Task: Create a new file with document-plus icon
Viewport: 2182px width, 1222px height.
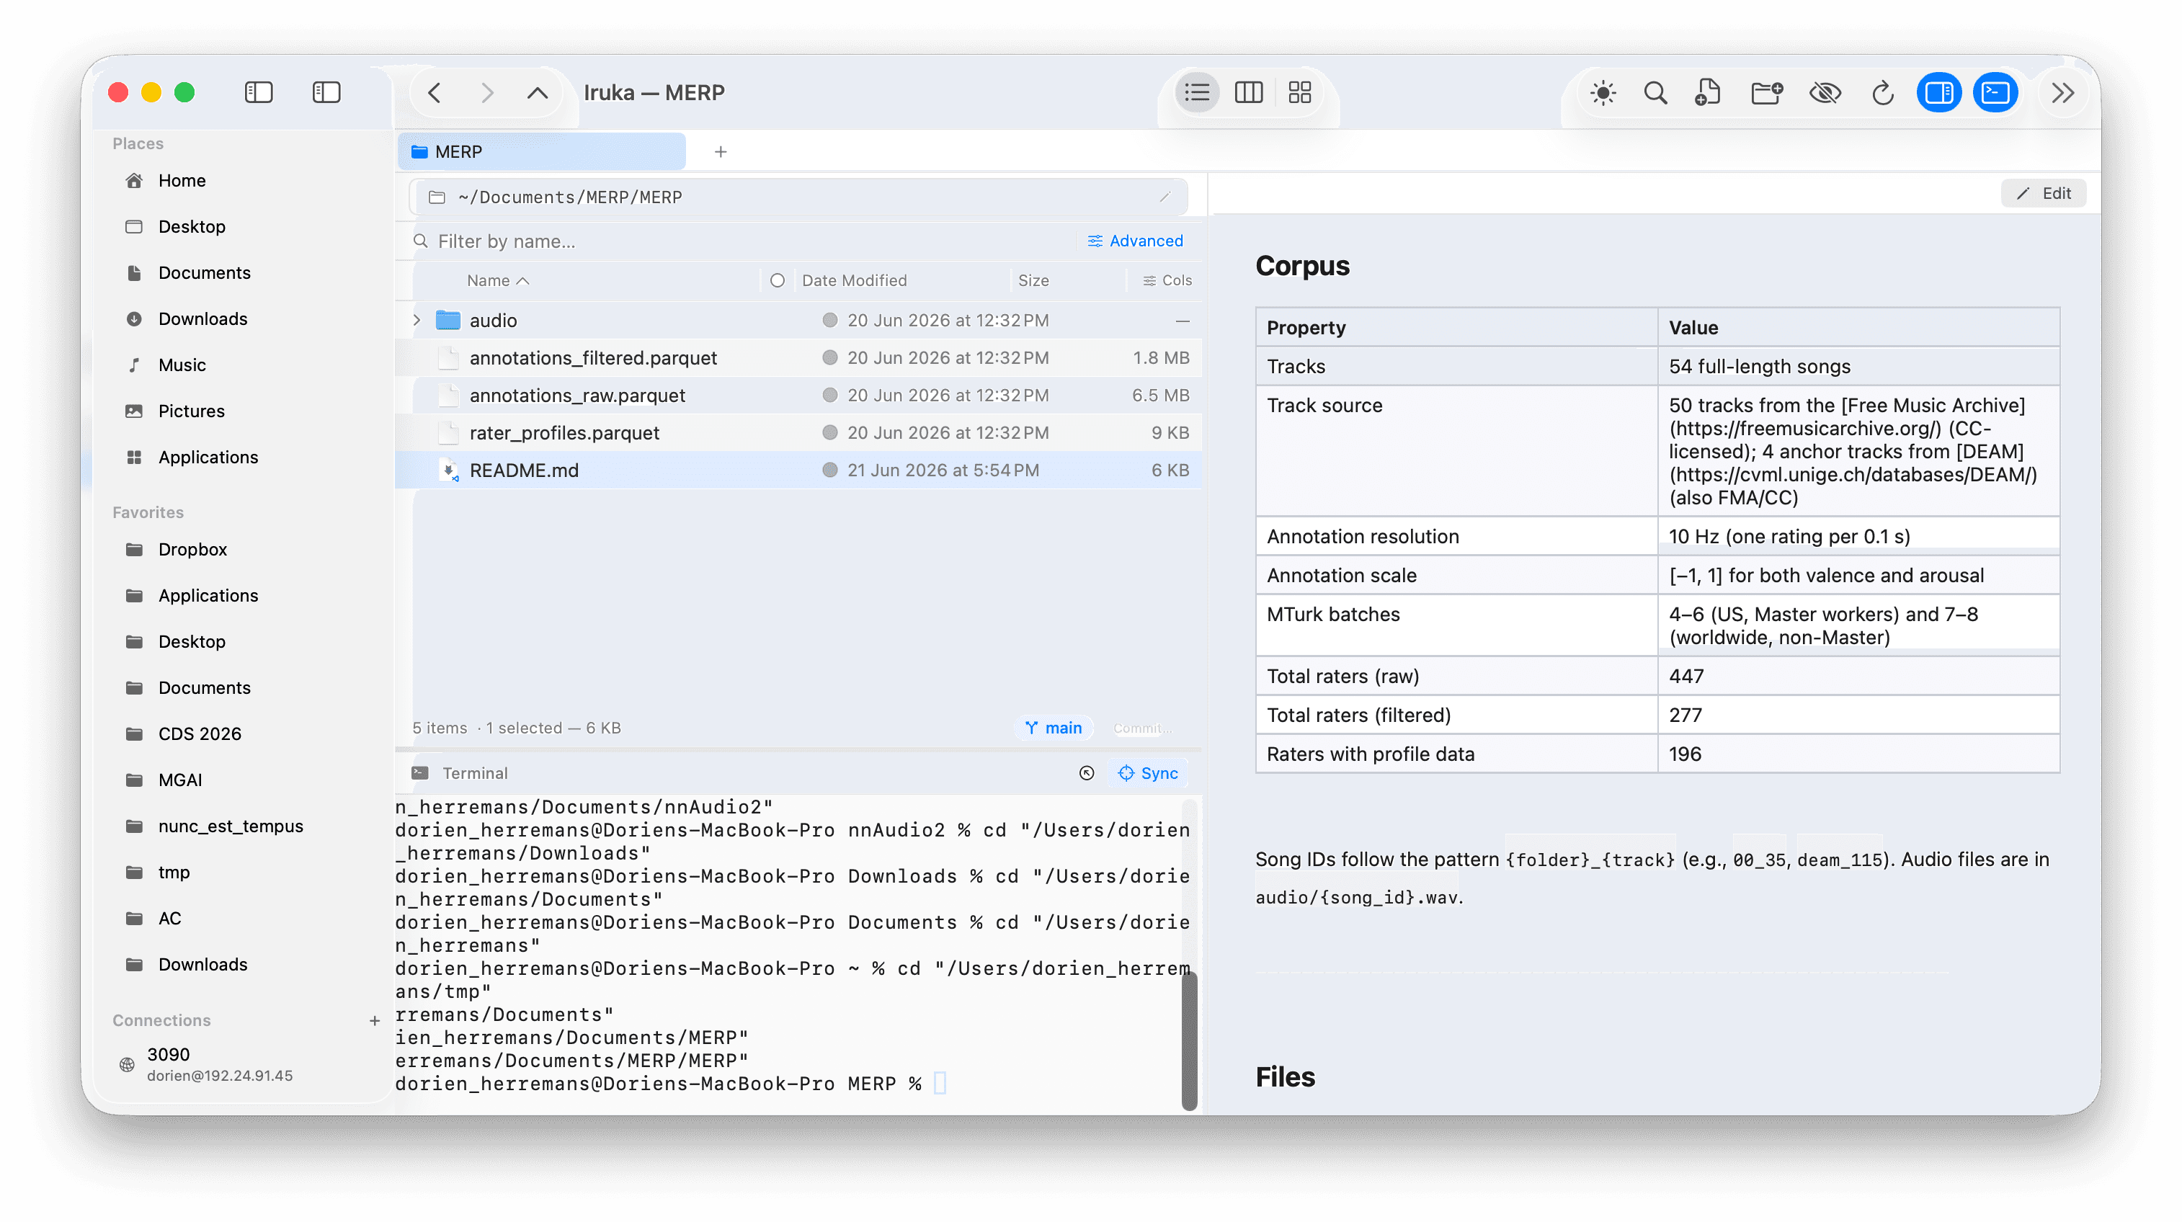Action: (x=1708, y=92)
